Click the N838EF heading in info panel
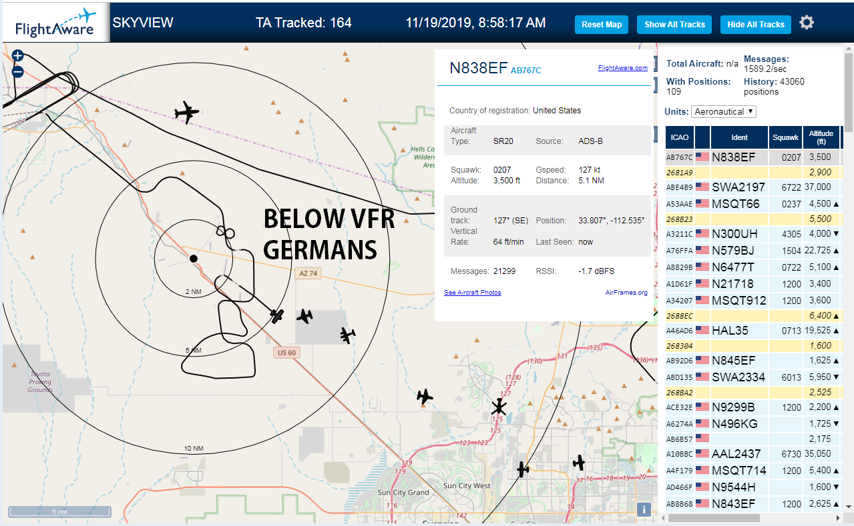 tap(479, 68)
